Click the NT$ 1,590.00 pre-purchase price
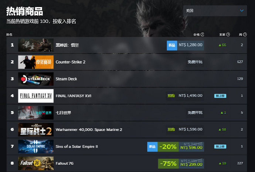The image size is (255, 172). click(191, 130)
